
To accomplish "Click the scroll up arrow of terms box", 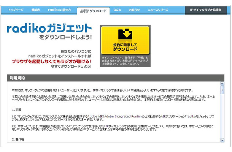I will point(222,84).
